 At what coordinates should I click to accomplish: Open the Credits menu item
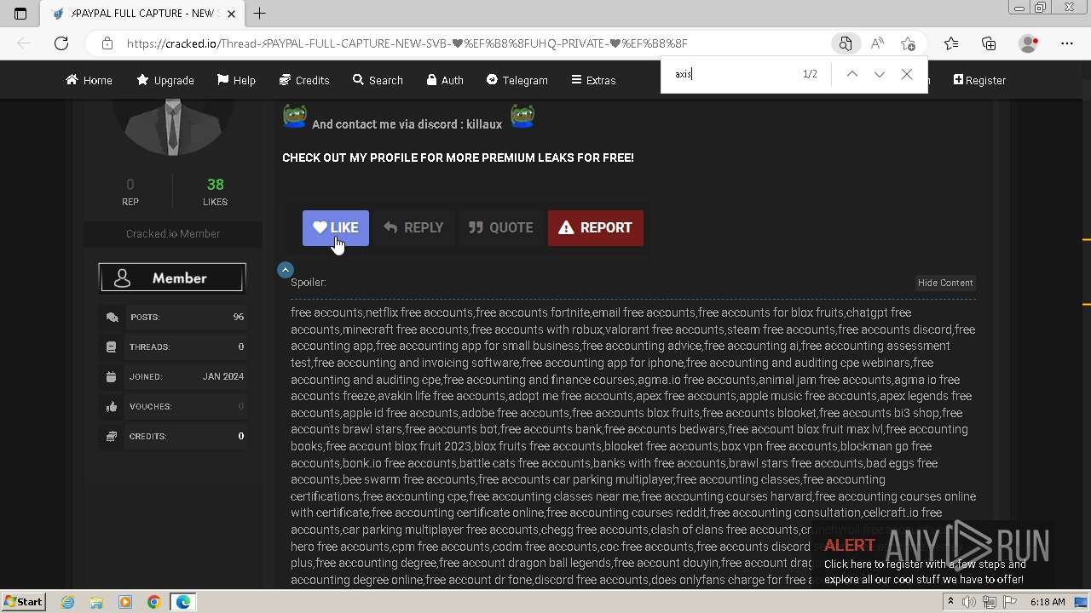coord(304,80)
